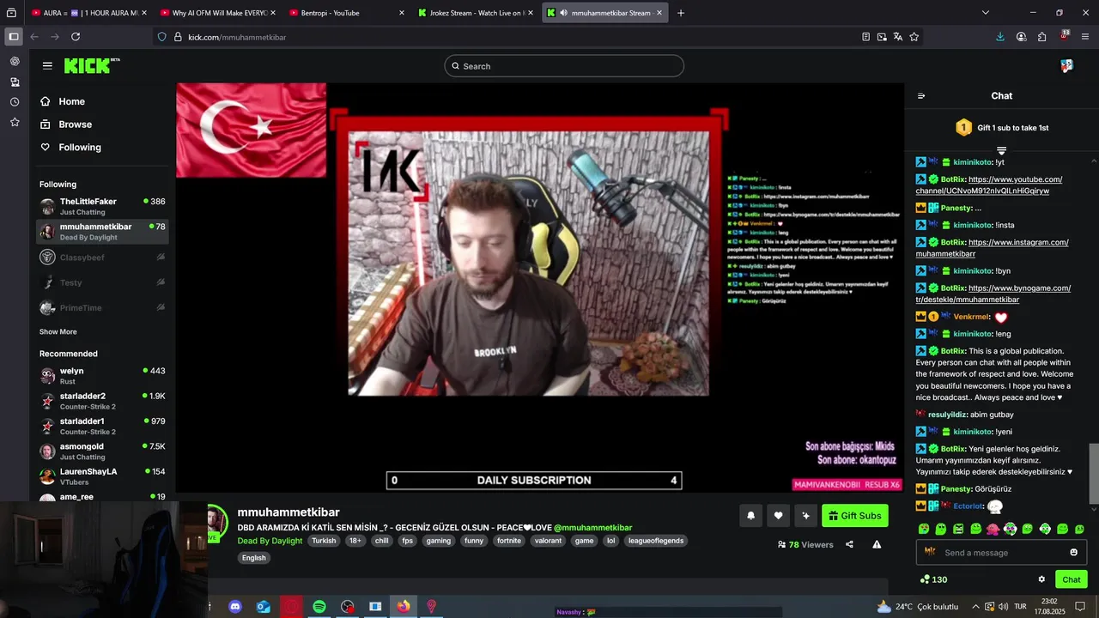Open the welyn recommended channel

102,376
